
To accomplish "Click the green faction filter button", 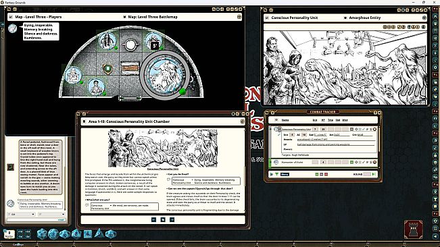I will 317,174.
